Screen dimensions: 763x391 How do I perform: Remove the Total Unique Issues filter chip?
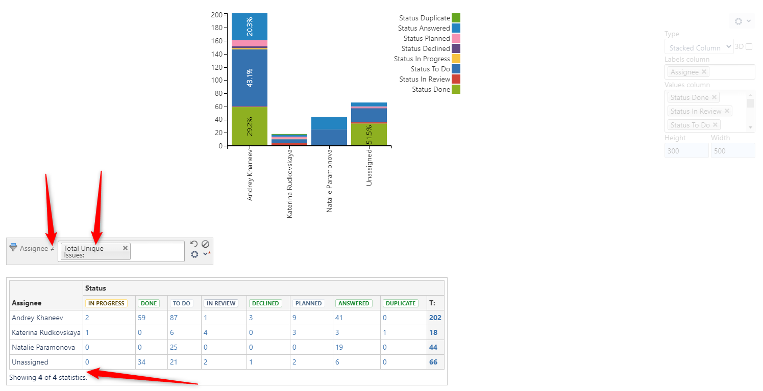click(x=125, y=248)
